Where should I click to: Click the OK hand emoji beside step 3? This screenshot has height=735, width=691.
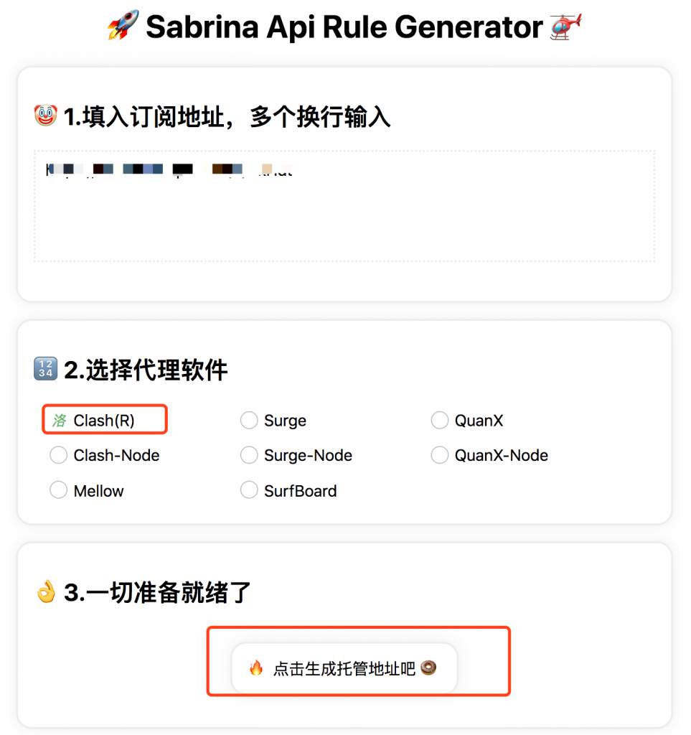point(46,592)
